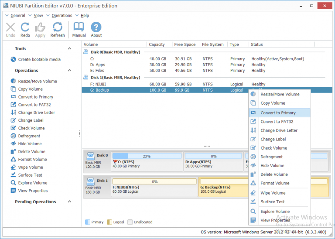
Task: Choose Convert to FAT32 in context menu
Action: pyautogui.click(x=280, y=122)
